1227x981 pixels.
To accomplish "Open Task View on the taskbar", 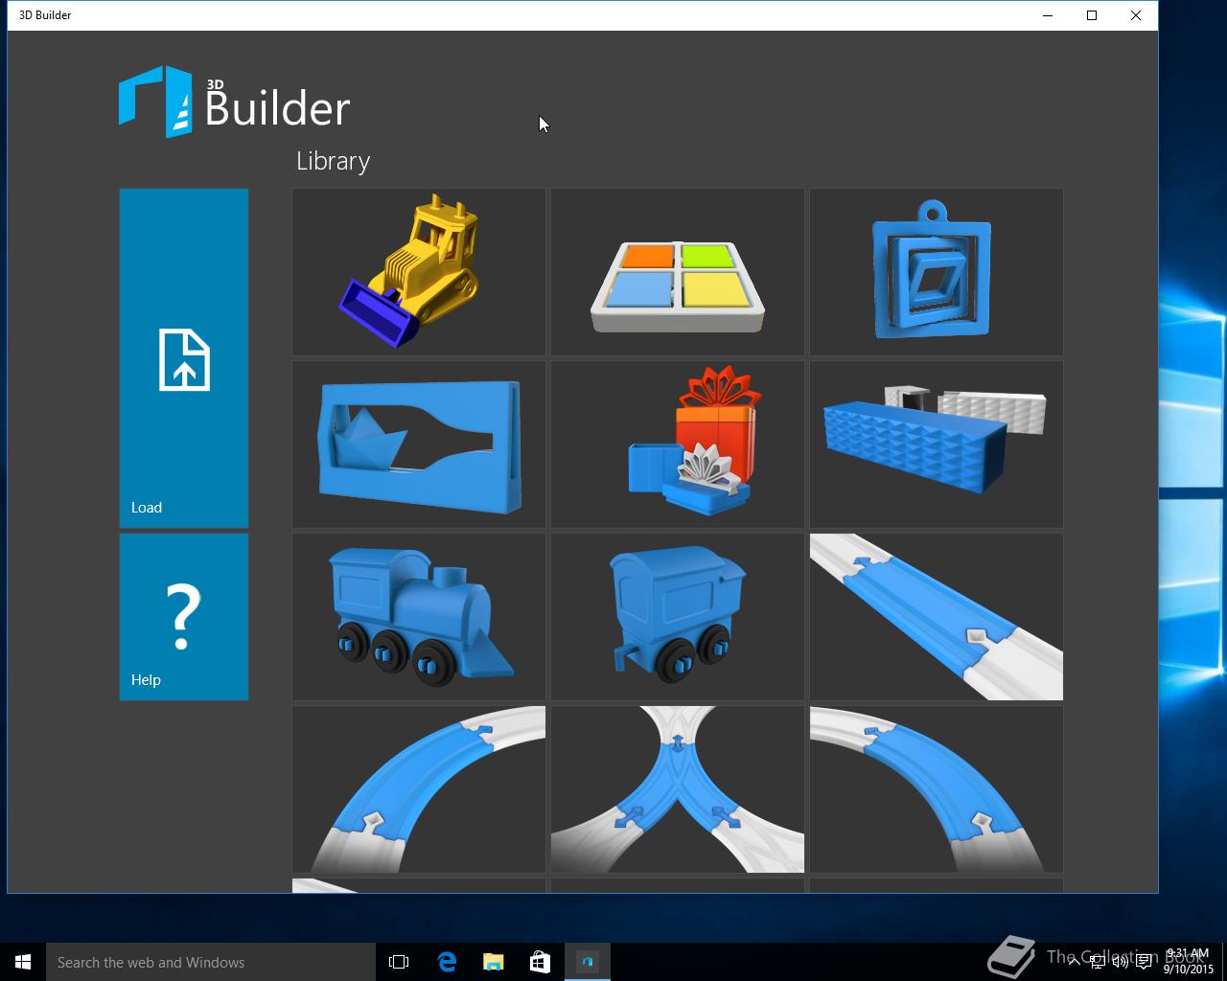I will (x=399, y=962).
